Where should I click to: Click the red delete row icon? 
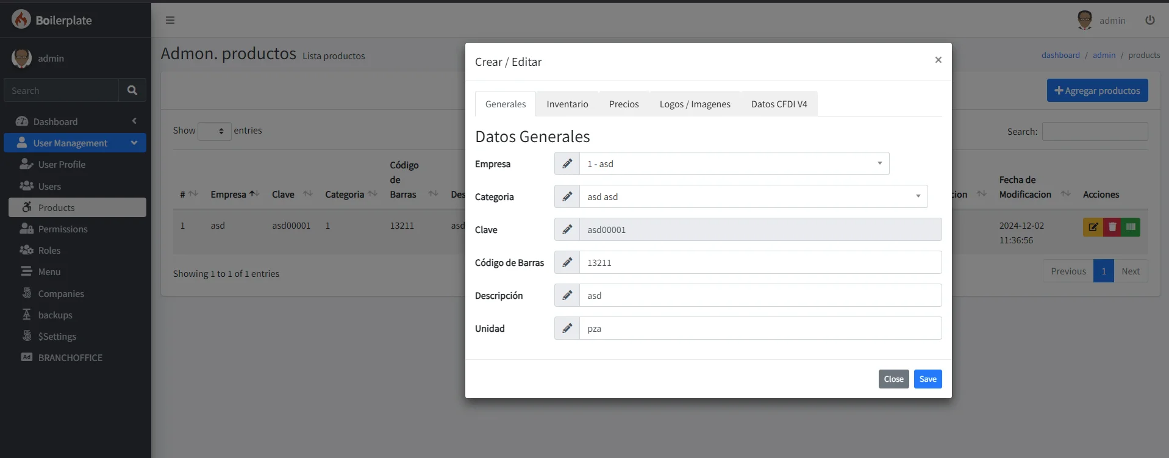point(1112,227)
